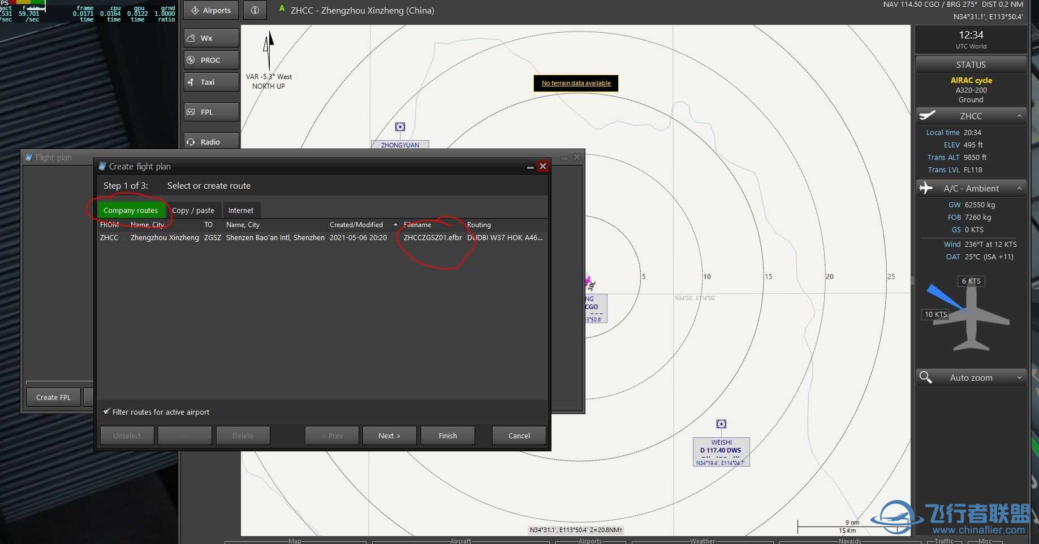1039x544 pixels.
Task: Click the WEISHI DWS navaid symbol on the map
Action: point(721,423)
